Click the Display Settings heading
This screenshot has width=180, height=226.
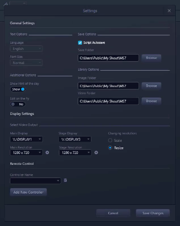click(x=22, y=113)
